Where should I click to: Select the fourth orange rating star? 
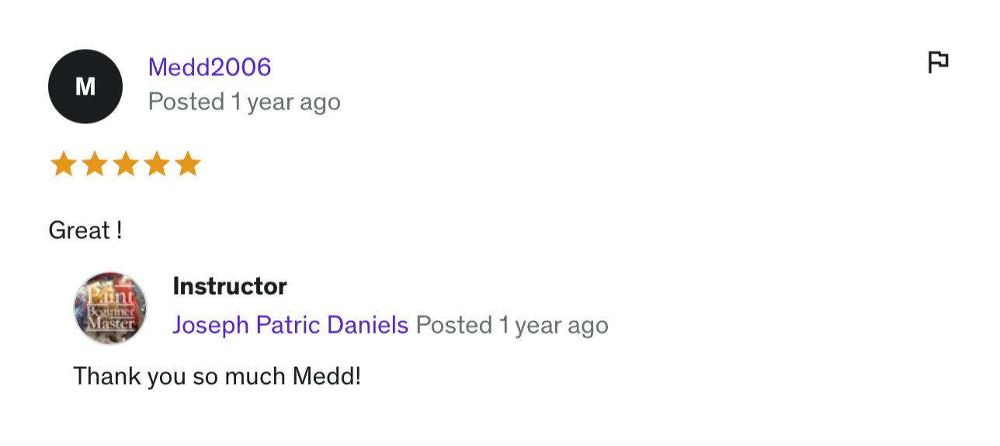click(x=156, y=164)
